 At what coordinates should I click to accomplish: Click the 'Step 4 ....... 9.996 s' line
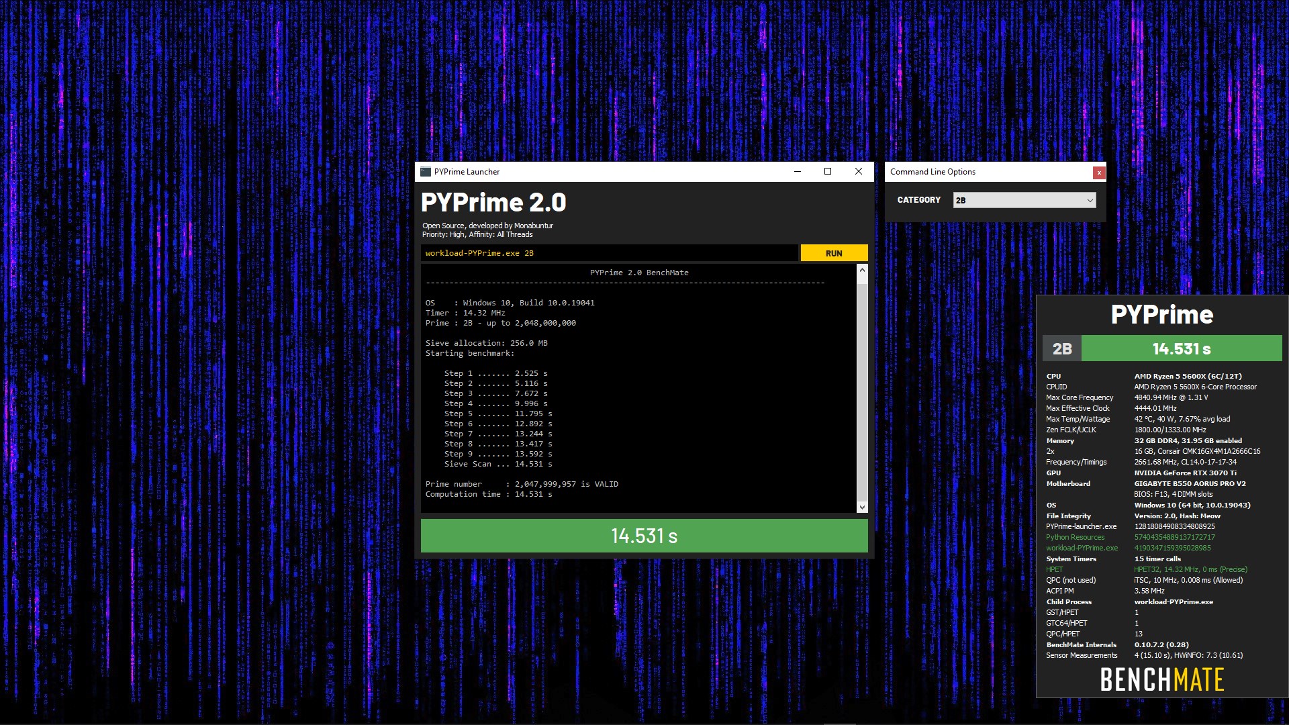pyautogui.click(x=496, y=403)
